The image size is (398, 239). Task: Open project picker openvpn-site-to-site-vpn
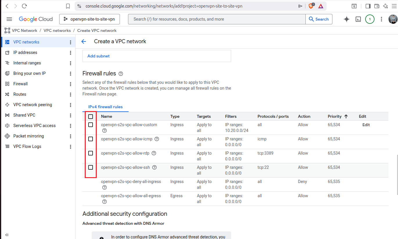[89, 19]
